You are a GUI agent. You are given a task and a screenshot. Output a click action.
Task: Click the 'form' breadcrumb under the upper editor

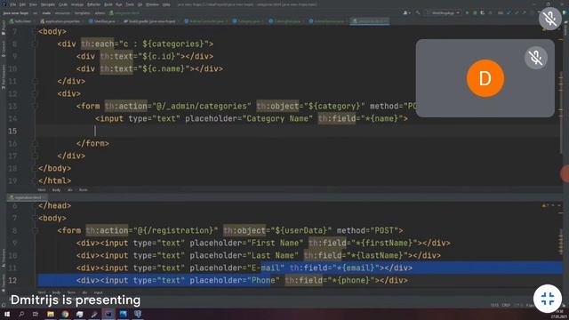(x=83, y=189)
